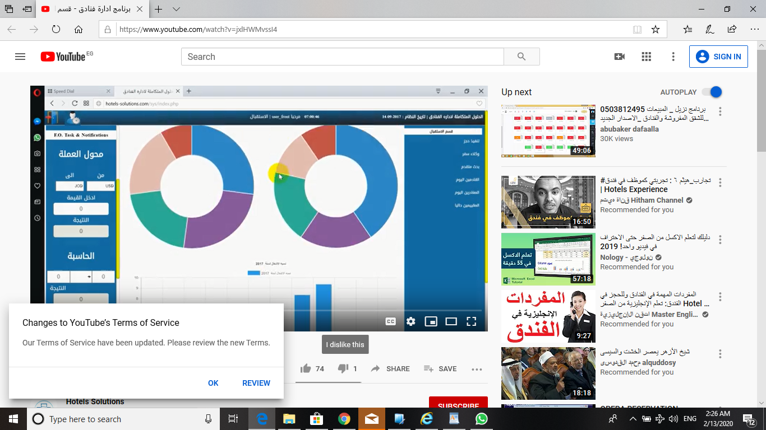The image size is (766, 430).
Task: Click OK on Terms of Service dialog
Action: [213, 383]
